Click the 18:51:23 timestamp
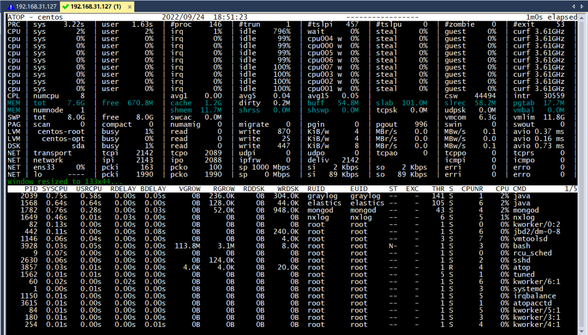This screenshot has width=588, height=335. tap(230, 17)
